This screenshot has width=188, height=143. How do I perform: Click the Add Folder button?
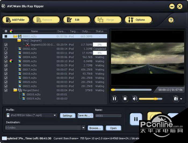[16, 20]
